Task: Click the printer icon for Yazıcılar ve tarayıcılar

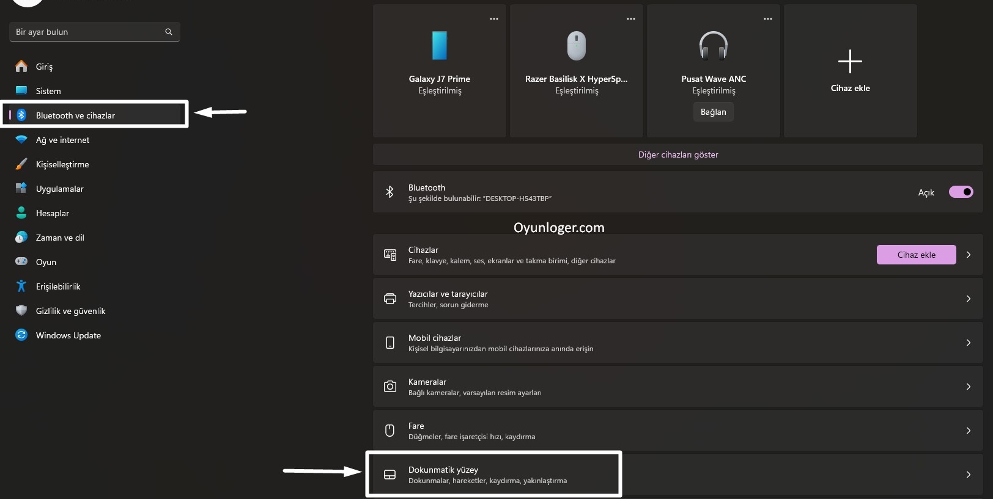Action: pyautogui.click(x=390, y=299)
